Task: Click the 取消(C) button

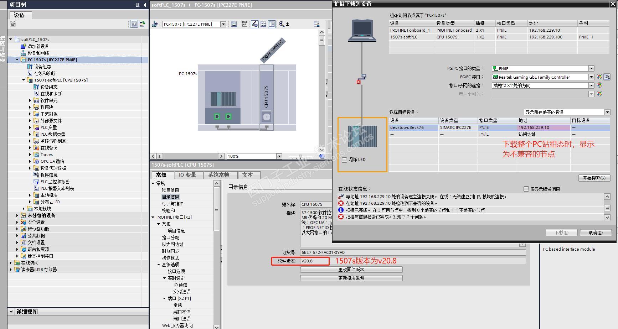Action: [596, 233]
